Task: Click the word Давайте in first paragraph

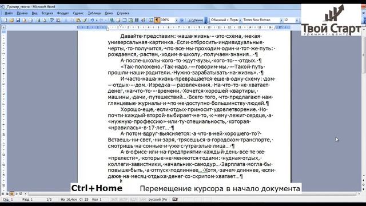Action: coord(132,36)
